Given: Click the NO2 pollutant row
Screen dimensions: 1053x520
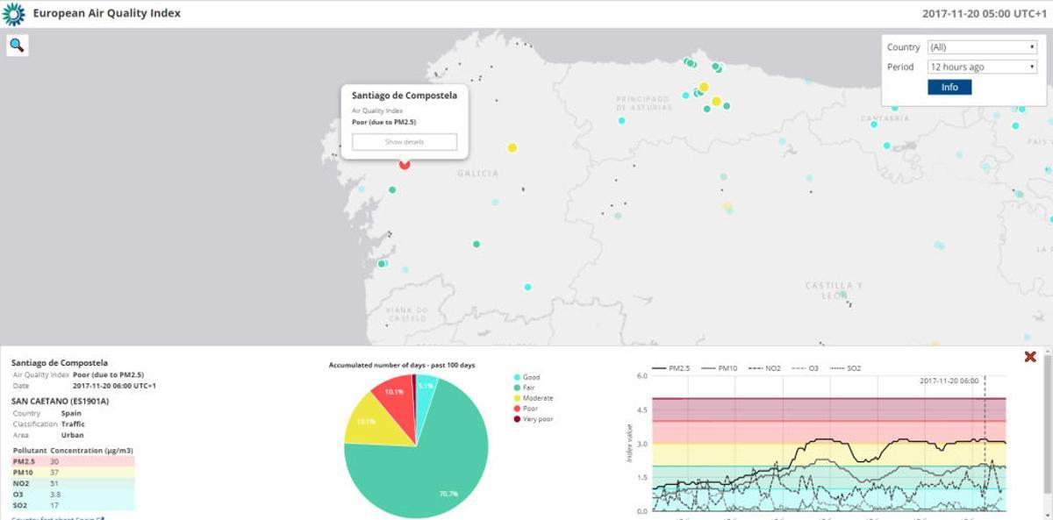Looking at the screenshot, I should pos(73,482).
